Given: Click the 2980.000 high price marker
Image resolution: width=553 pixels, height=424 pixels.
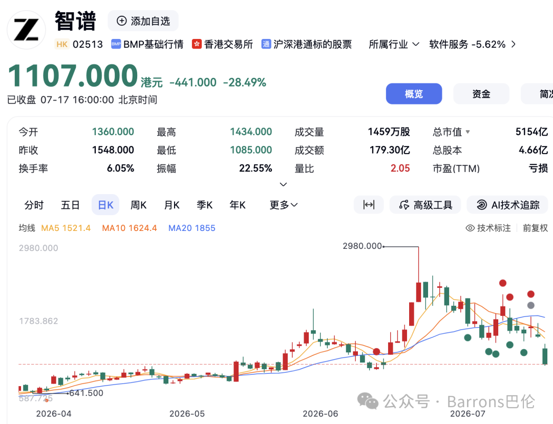Looking at the screenshot, I should click(362, 246).
